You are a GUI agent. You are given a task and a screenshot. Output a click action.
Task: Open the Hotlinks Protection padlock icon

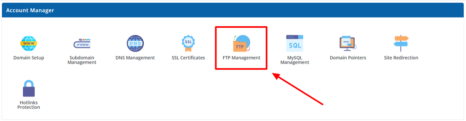[29, 88]
